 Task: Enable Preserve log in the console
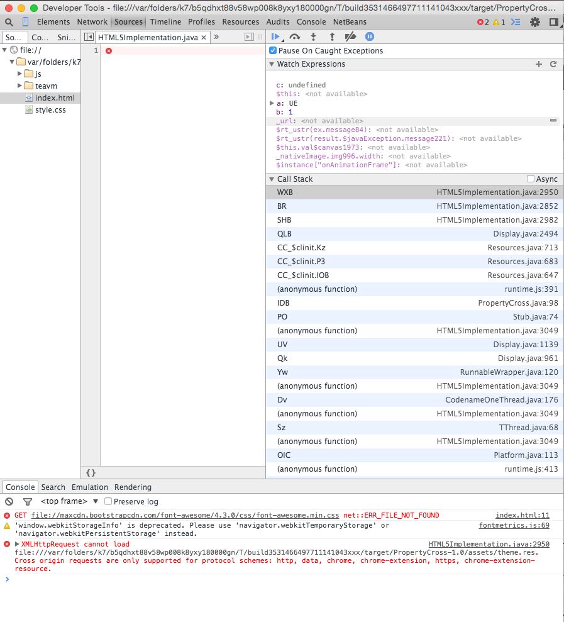(x=106, y=501)
